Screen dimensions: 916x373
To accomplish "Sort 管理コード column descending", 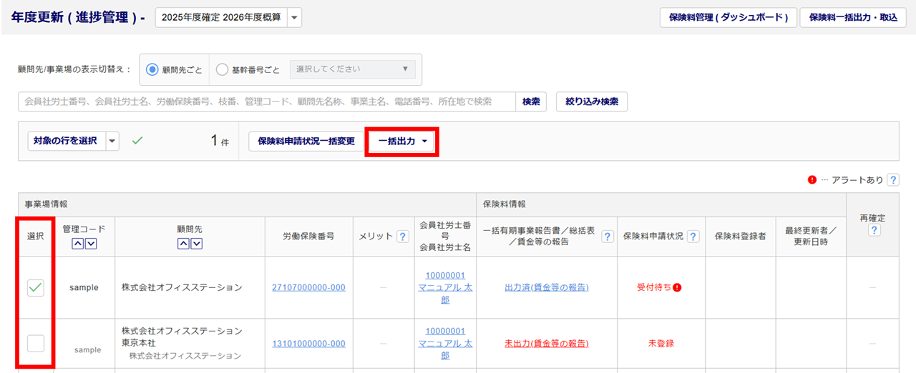I will point(90,244).
